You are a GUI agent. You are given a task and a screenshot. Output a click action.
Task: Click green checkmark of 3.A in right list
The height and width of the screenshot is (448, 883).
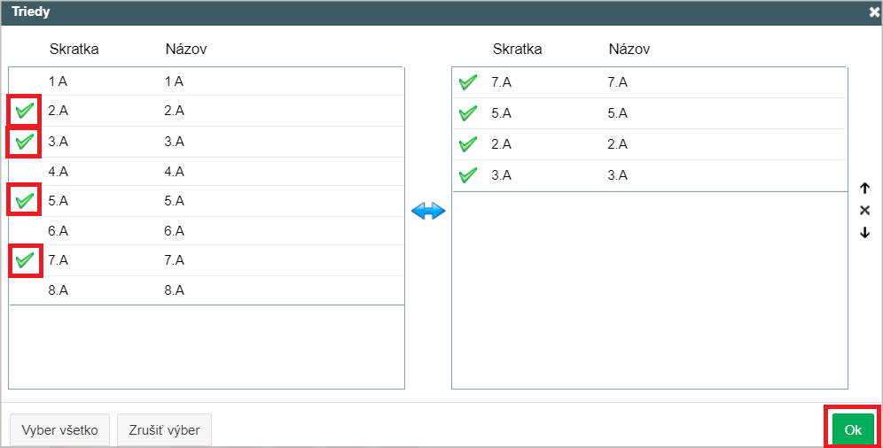coord(468,174)
